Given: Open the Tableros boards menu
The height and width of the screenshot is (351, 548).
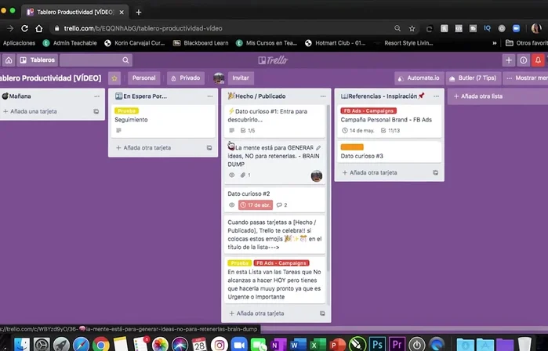Looking at the screenshot, I should click(x=37, y=60).
